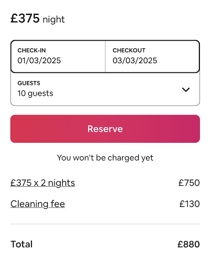
Task: Click the £375 nightly price heading
Action: click(x=25, y=18)
